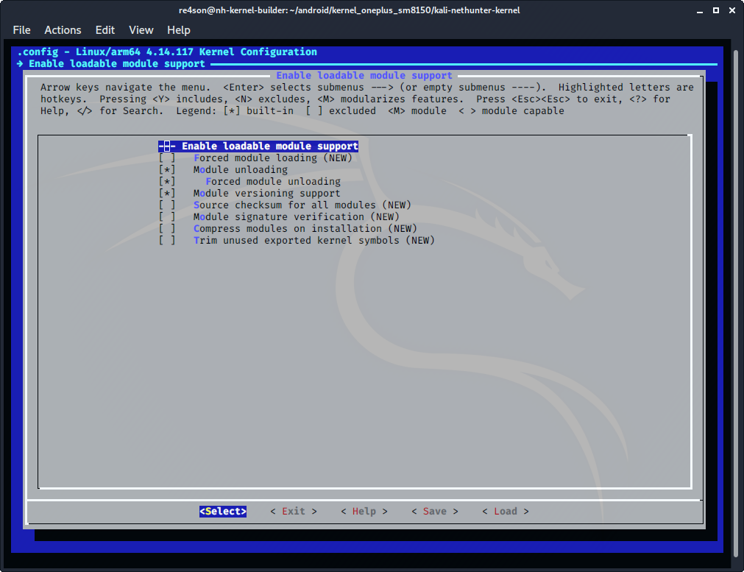Click the terminal's vertical scrollbar
Screen dimensions: 744x572
[737, 294]
